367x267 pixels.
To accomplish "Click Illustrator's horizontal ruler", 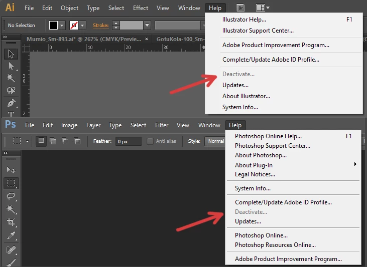I will (x=117, y=48).
